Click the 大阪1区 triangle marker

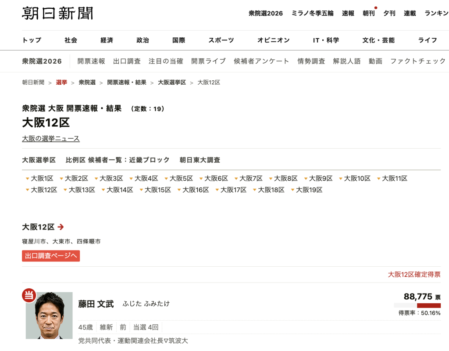tap(27, 179)
